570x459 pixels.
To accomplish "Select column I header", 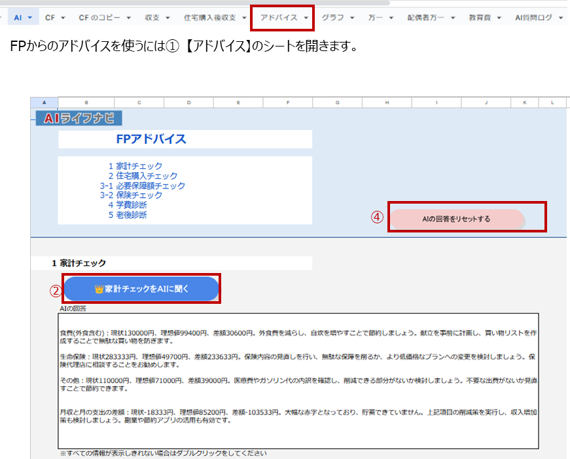I will click(436, 103).
